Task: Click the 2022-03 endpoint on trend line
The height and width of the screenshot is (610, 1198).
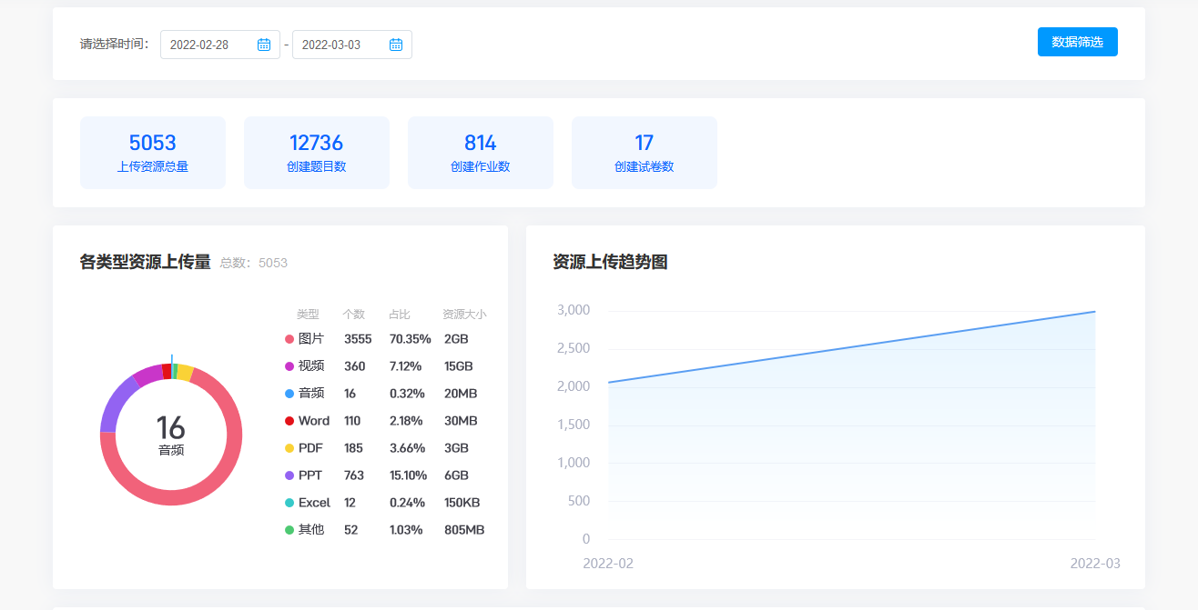Action: click(x=1094, y=312)
